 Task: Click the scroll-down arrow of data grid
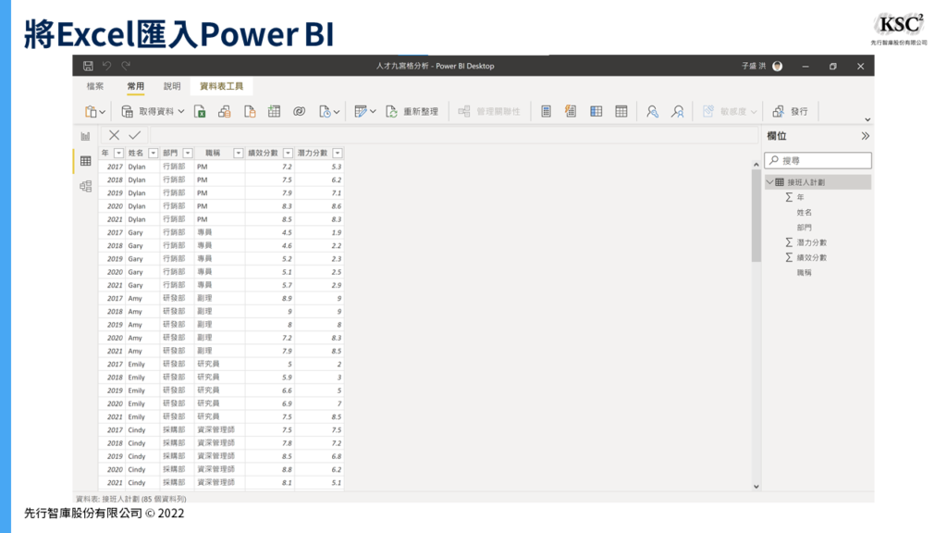756,487
